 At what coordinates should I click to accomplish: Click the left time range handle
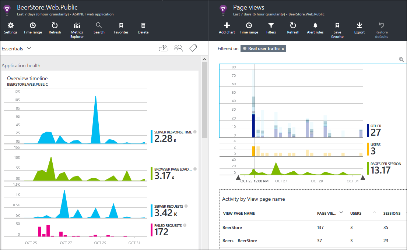tap(238, 178)
